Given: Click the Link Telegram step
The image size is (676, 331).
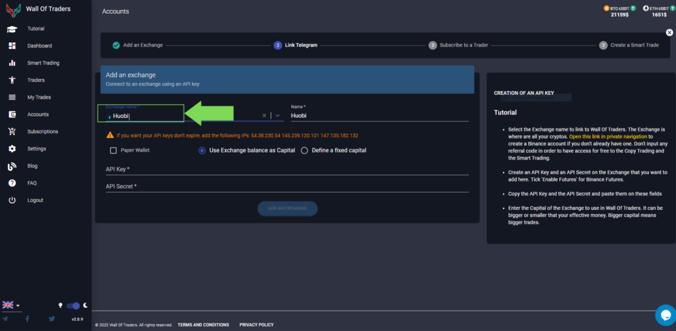Looking at the screenshot, I should (x=296, y=45).
